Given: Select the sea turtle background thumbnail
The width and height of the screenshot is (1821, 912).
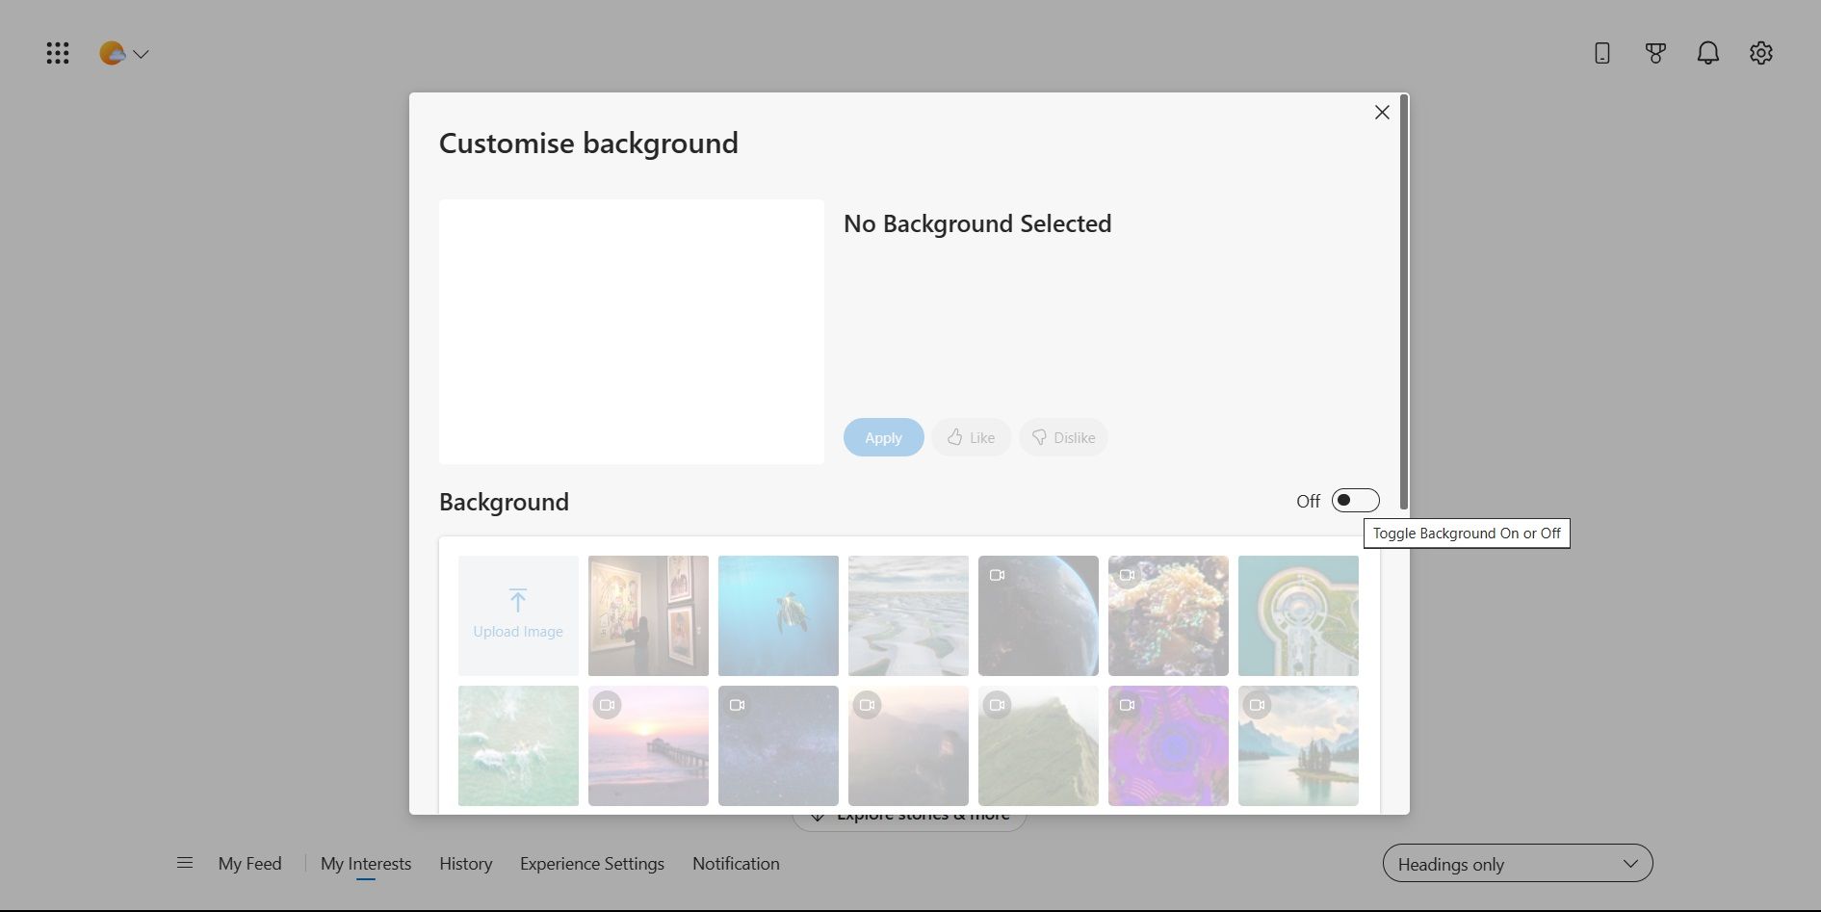Looking at the screenshot, I should point(777,615).
